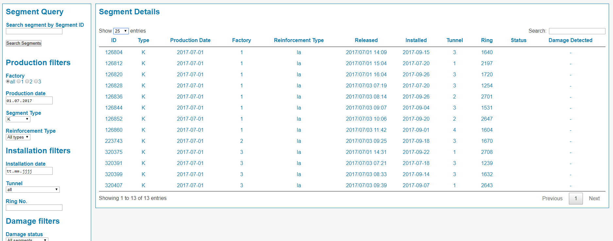The height and width of the screenshot is (241, 613).
Task: Click page number 1 button
Action: click(575, 199)
